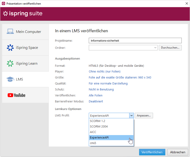Collapse the LMS Profil dropdown arrow
The width and height of the screenshot is (190, 157).
tap(131, 116)
